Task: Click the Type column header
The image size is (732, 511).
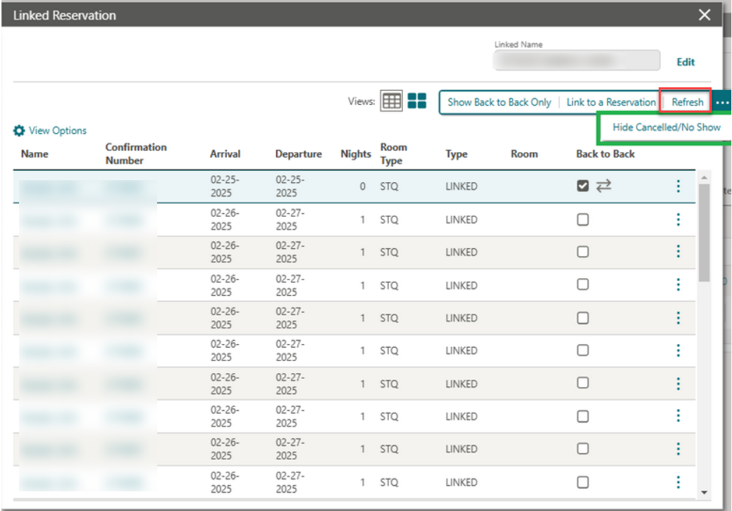Action: [x=456, y=154]
